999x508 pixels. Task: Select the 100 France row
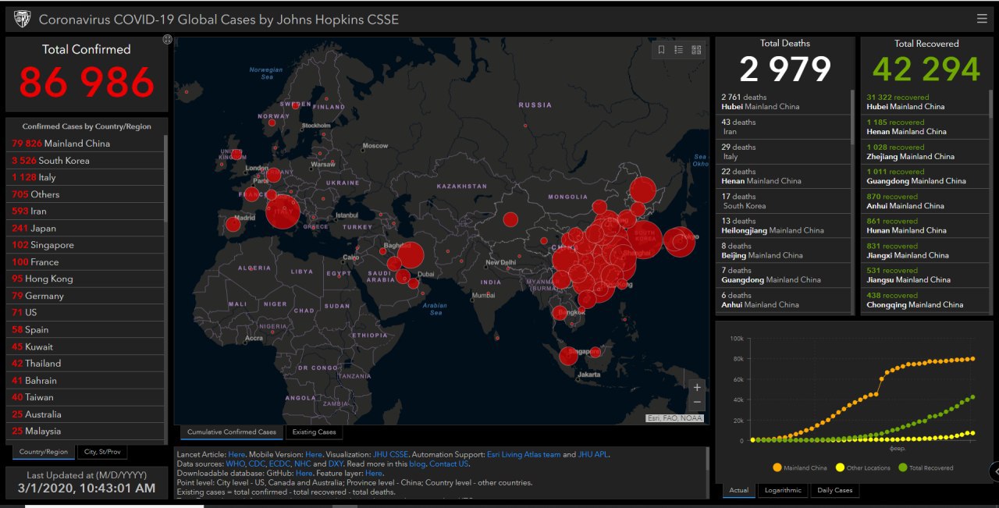click(x=86, y=261)
